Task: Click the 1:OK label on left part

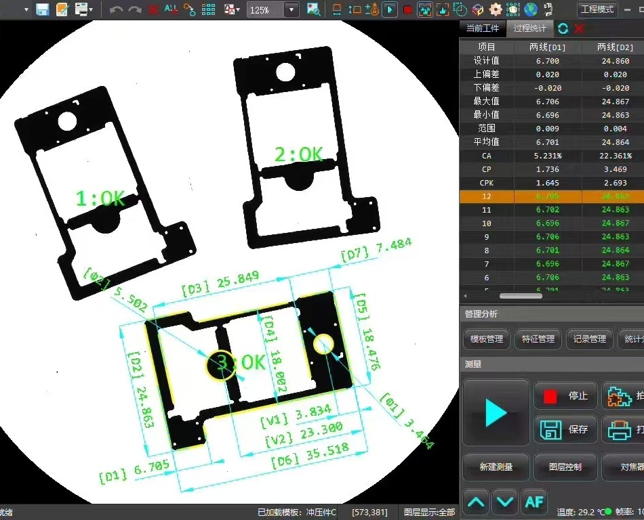Action: point(100,198)
